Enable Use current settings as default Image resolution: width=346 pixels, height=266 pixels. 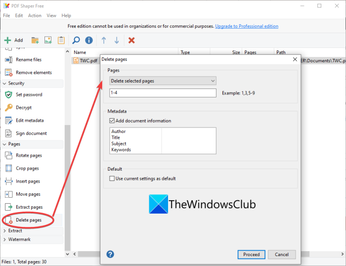pyautogui.click(x=112, y=178)
